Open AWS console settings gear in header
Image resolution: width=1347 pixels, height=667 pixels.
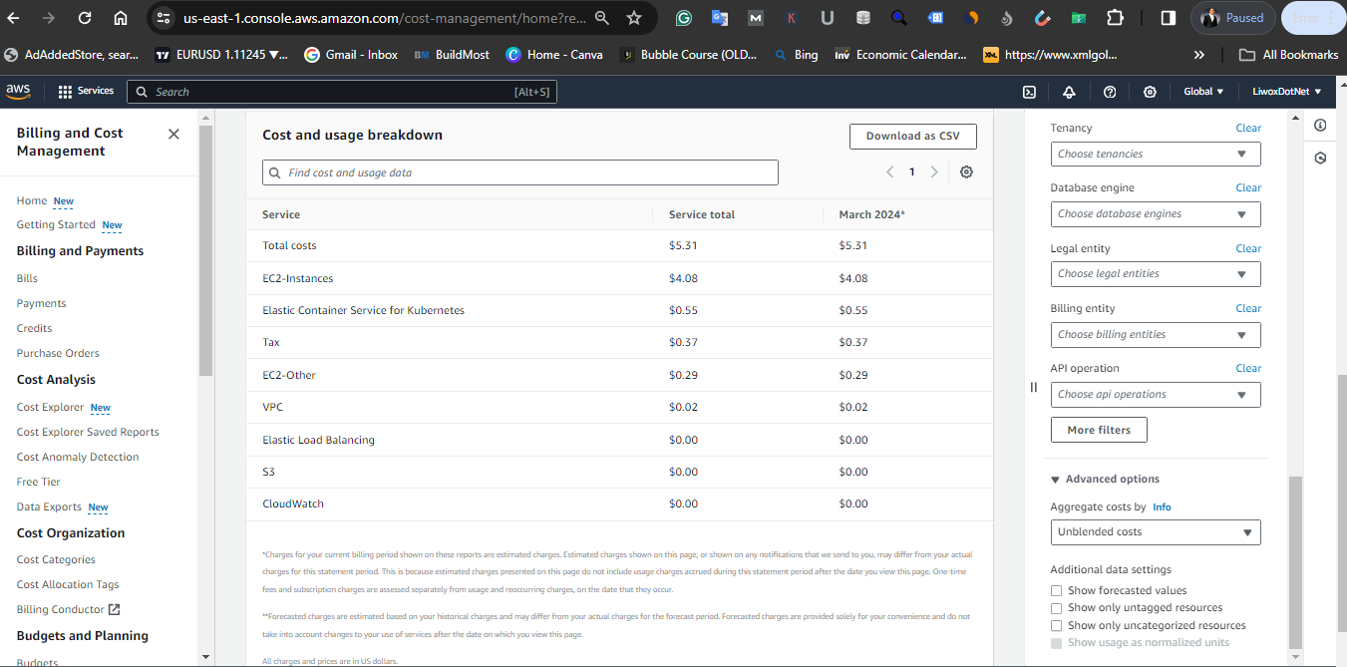click(x=1150, y=92)
